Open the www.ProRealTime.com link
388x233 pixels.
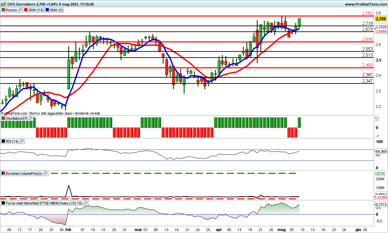click(365, 4)
